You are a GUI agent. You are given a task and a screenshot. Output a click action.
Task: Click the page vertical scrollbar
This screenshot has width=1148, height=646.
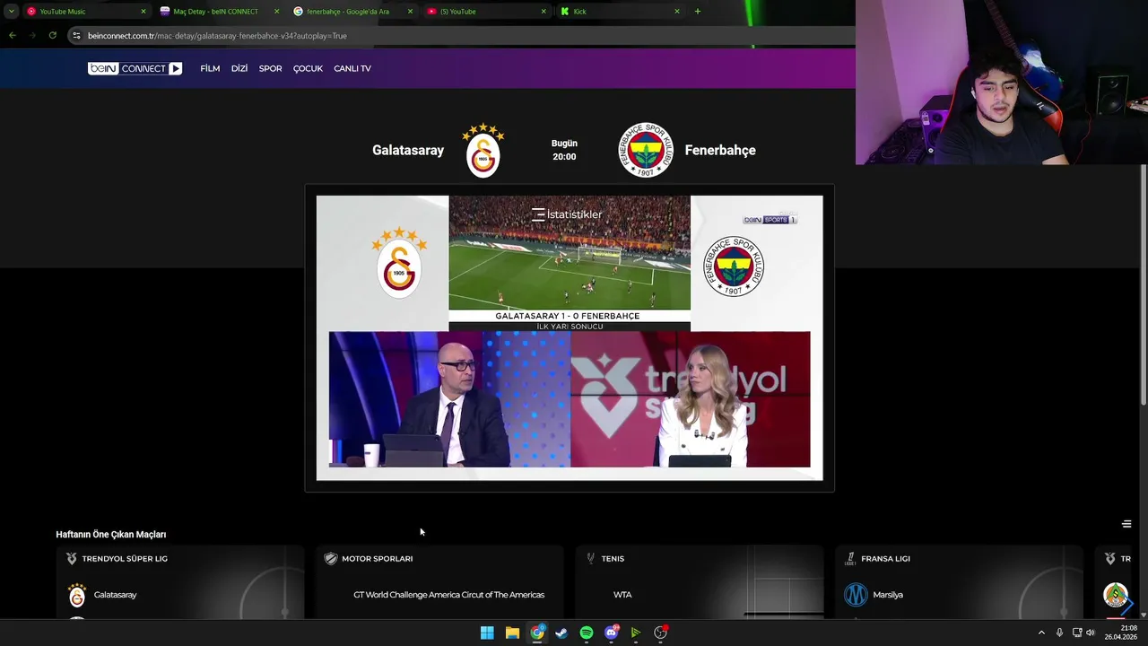tap(1144, 284)
